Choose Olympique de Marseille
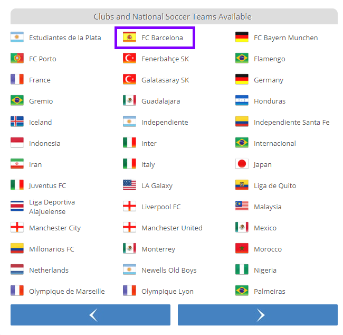343x335 pixels. [x=67, y=291]
